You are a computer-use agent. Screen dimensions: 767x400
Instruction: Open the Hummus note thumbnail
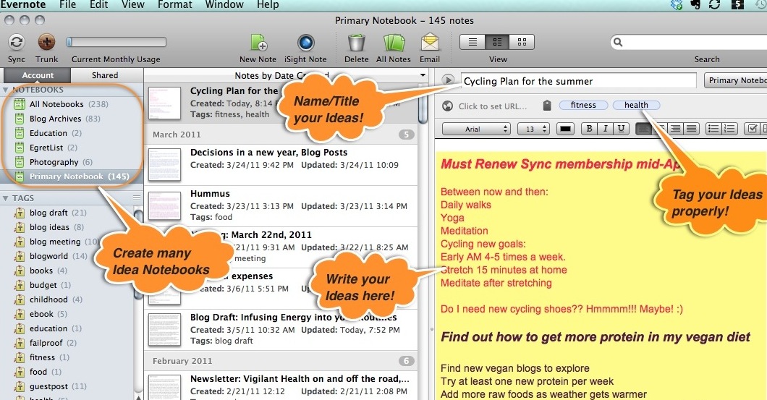click(164, 205)
